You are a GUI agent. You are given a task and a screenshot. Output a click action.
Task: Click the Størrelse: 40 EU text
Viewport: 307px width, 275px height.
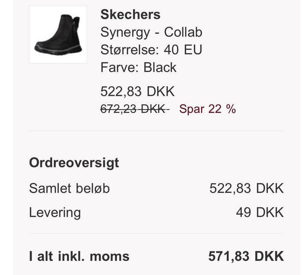click(x=151, y=50)
